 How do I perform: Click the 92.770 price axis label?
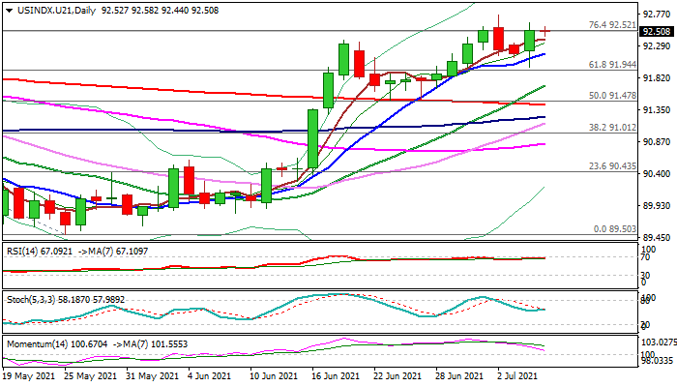(x=657, y=15)
